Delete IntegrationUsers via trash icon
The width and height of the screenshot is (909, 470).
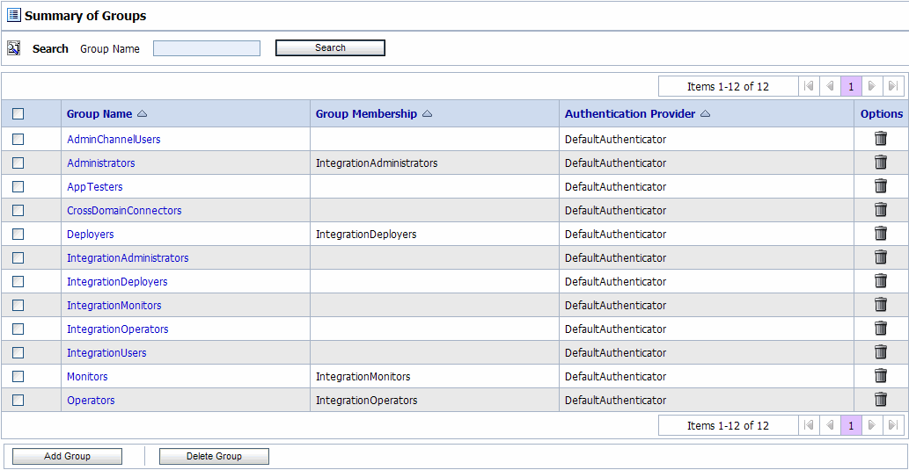(x=881, y=352)
